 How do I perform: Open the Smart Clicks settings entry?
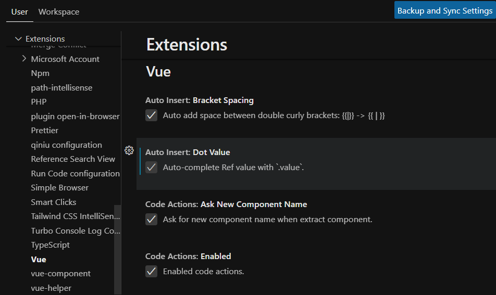(54, 202)
